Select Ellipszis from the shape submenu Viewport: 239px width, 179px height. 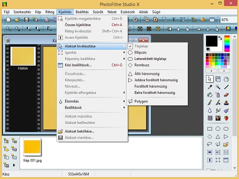[157, 53]
